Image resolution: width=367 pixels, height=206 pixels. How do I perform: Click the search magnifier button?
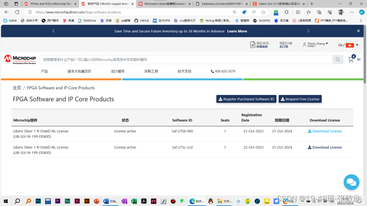point(338,60)
